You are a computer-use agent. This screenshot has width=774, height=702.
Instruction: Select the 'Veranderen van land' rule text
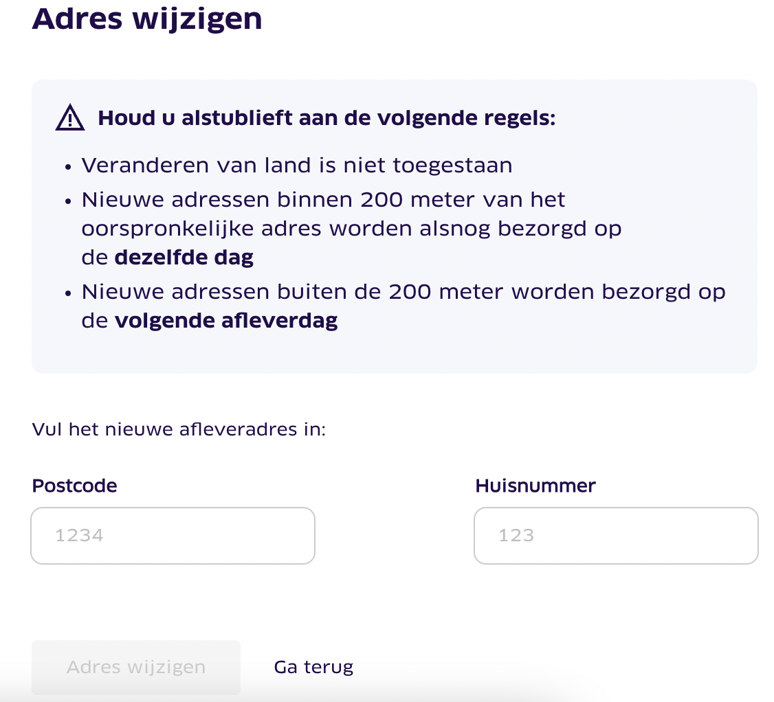[297, 166]
